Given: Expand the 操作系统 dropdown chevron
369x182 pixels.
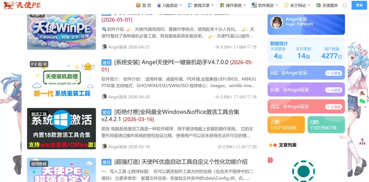Looking at the screenshot, I should tap(245, 5).
